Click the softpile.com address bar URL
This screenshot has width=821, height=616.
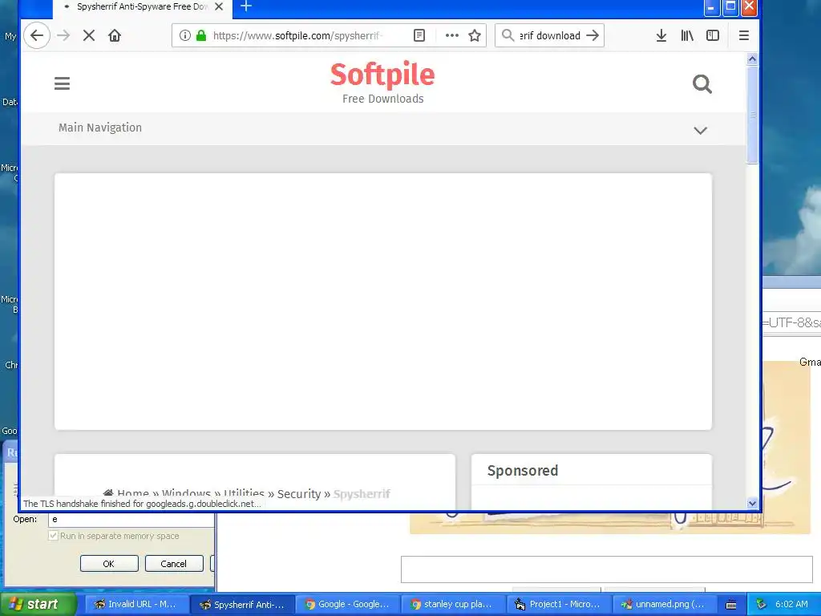click(297, 35)
